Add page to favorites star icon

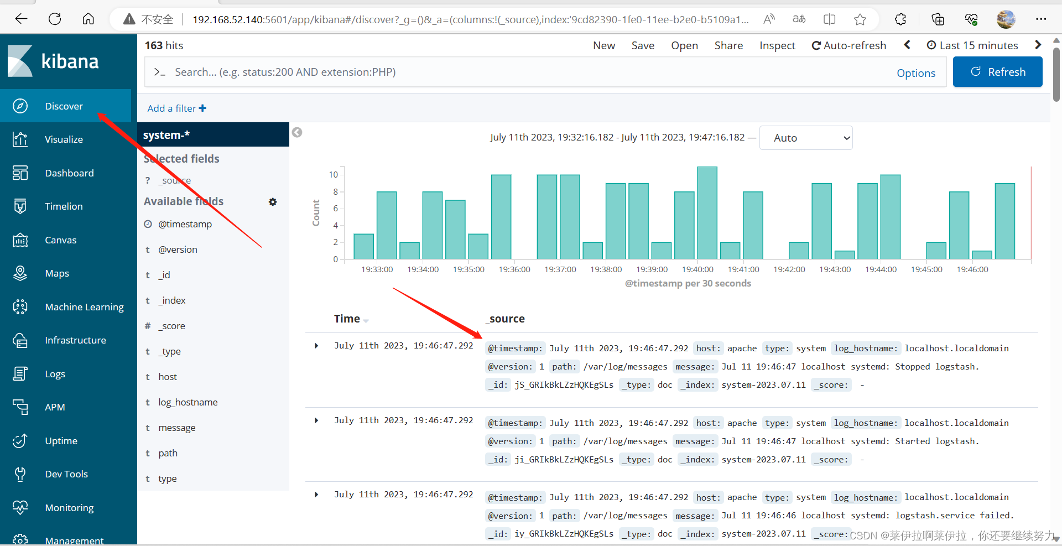coord(860,19)
